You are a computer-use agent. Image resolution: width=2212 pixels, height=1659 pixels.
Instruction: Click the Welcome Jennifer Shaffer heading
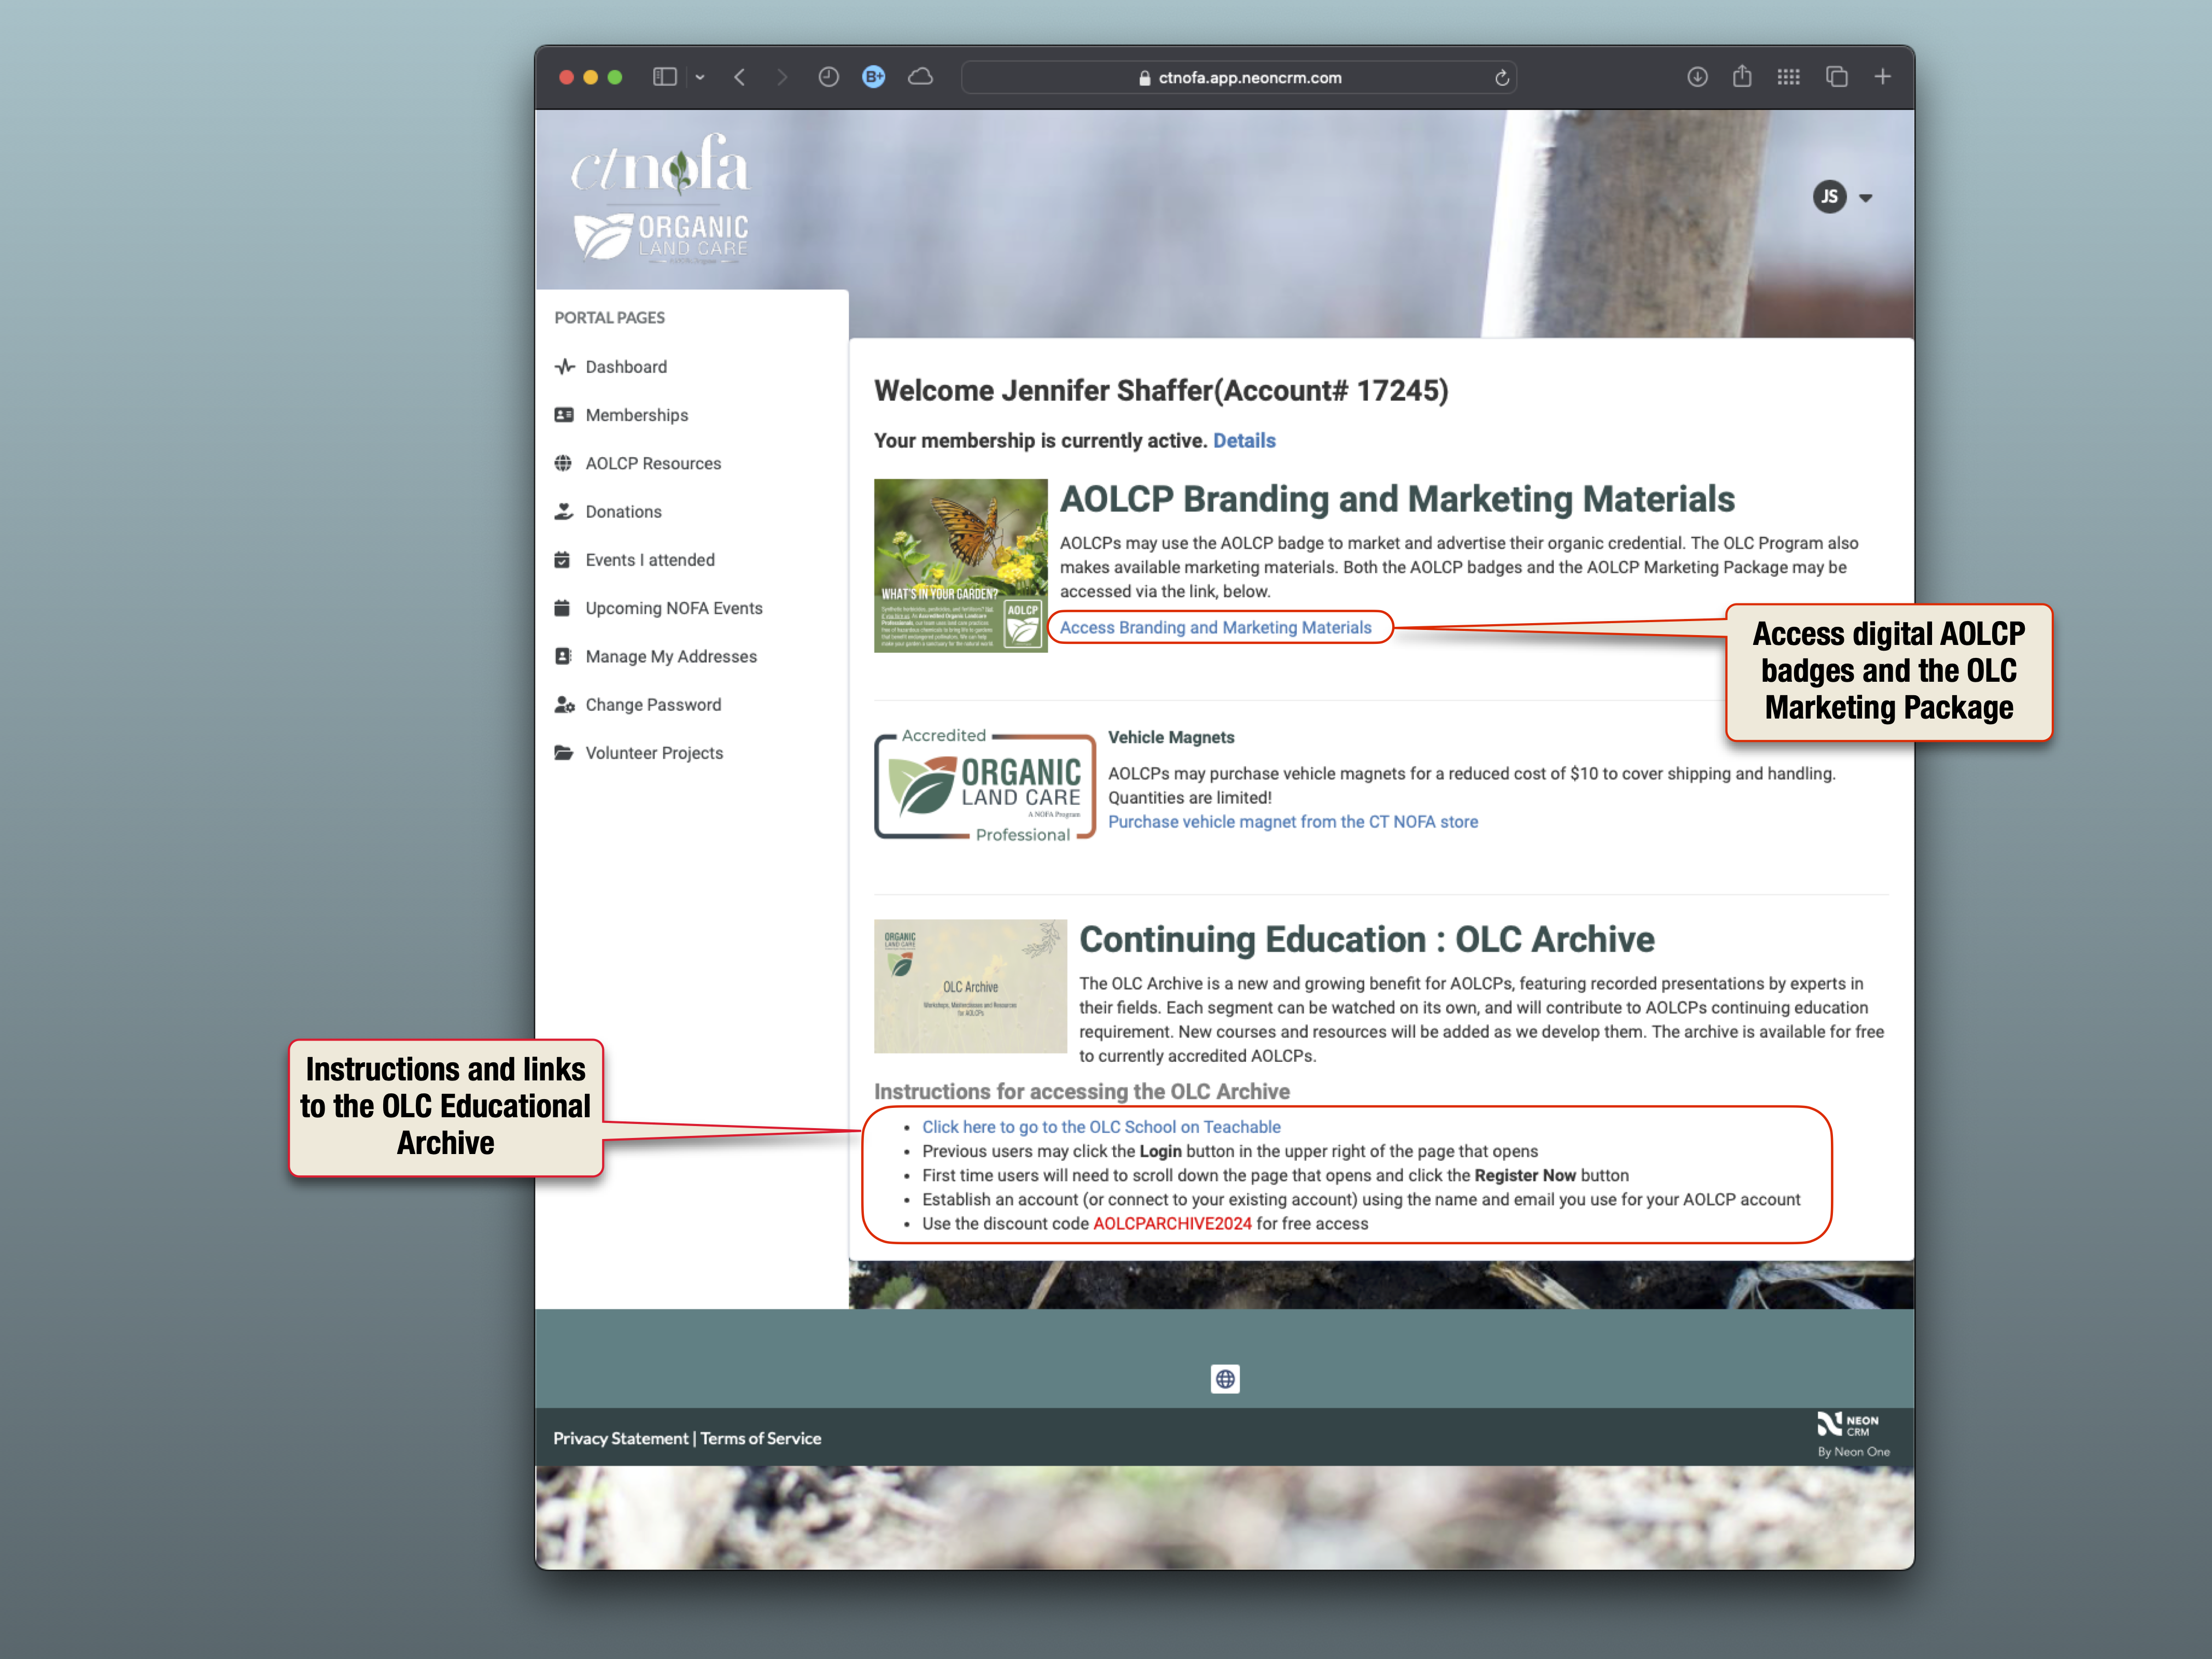coord(1161,391)
